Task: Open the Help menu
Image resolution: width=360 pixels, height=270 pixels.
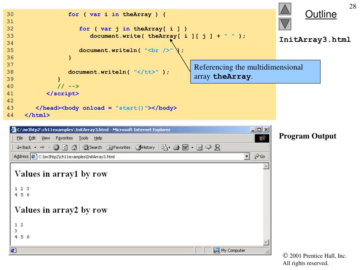Action: [x=98, y=138]
